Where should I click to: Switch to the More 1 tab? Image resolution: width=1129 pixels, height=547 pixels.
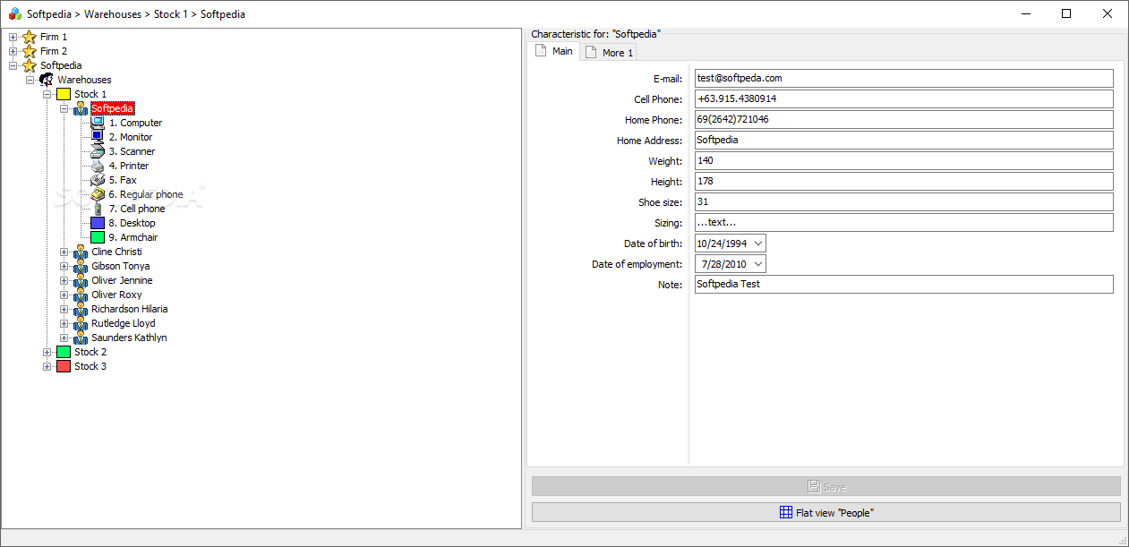(609, 53)
